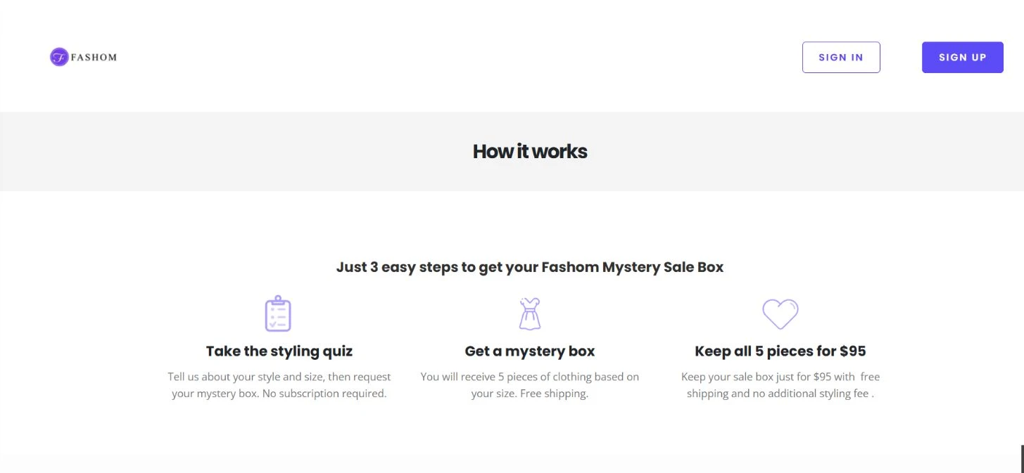
Task: Open the Sign In page
Action: point(841,58)
